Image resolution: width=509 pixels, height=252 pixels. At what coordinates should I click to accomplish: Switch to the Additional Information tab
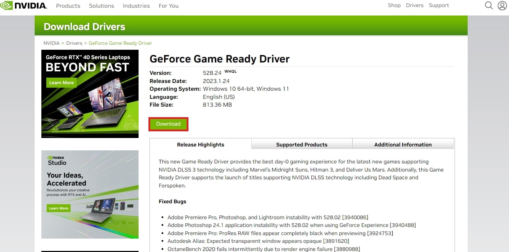point(403,144)
